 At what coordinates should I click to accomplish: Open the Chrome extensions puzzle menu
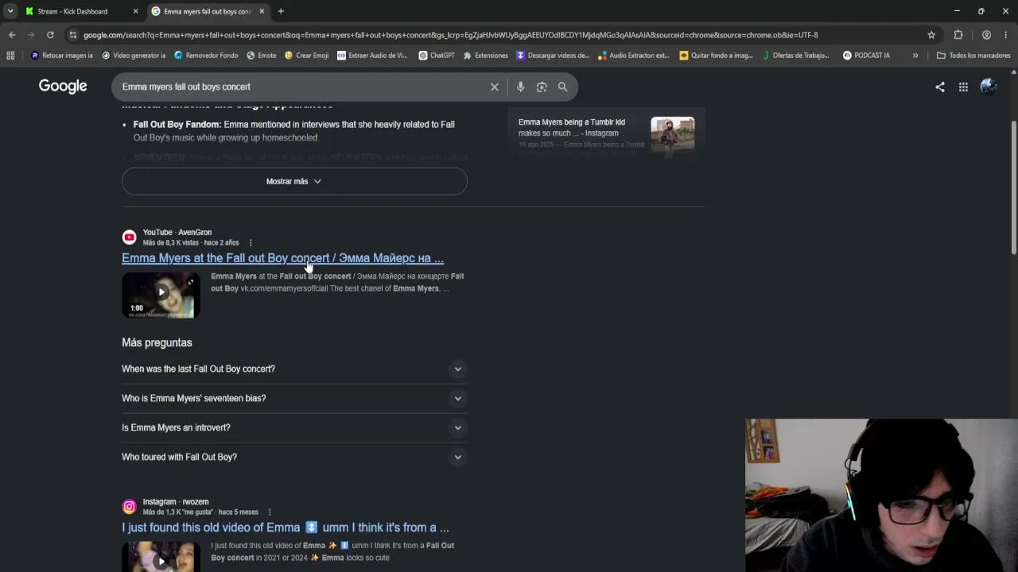pos(958,35)
